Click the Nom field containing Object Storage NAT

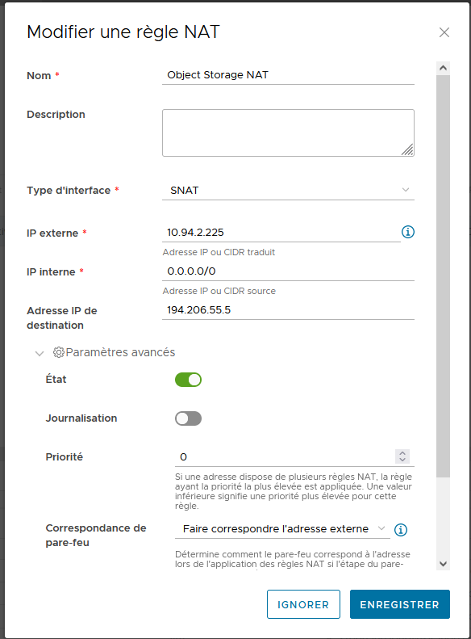coord(288,75)
